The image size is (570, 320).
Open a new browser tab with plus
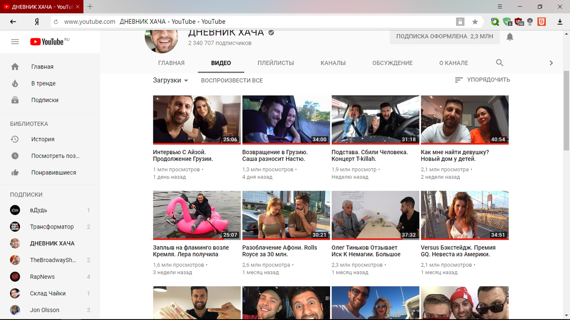(x=90, y=7)
